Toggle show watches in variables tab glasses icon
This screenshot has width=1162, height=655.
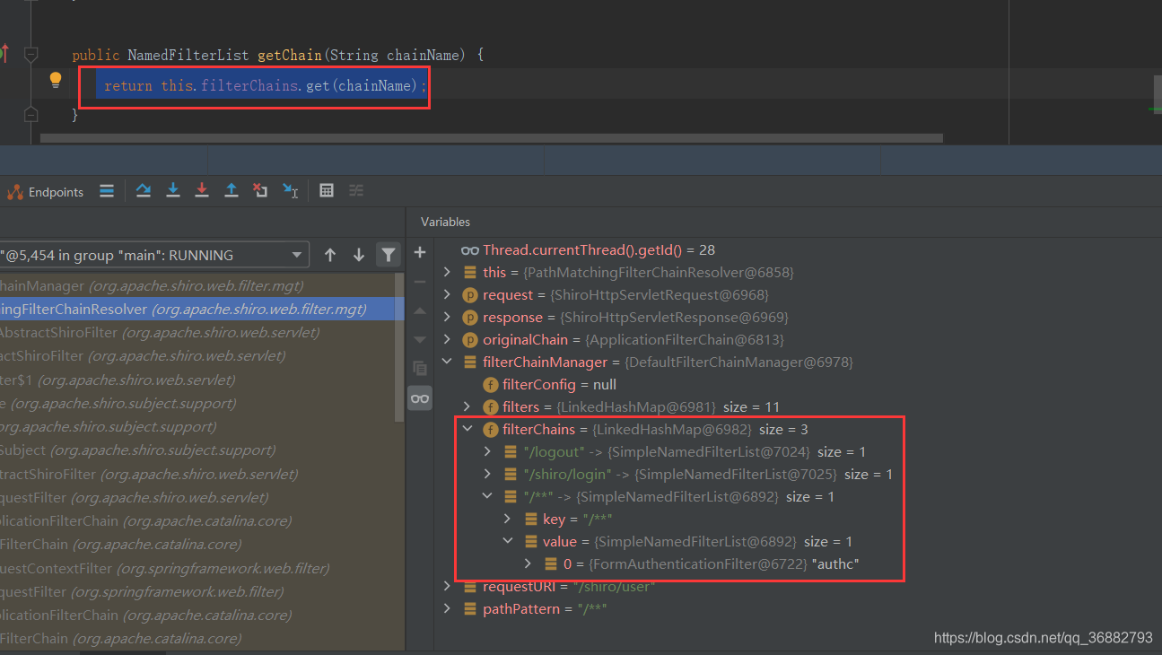[x=419, y=398]
